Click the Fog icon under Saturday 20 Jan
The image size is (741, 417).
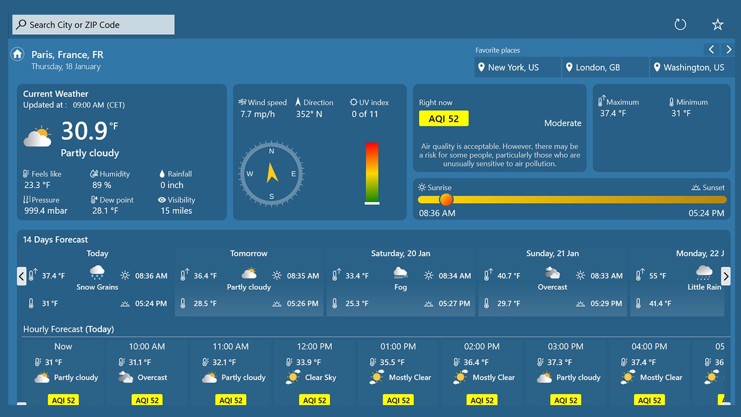tap(400, 273)
